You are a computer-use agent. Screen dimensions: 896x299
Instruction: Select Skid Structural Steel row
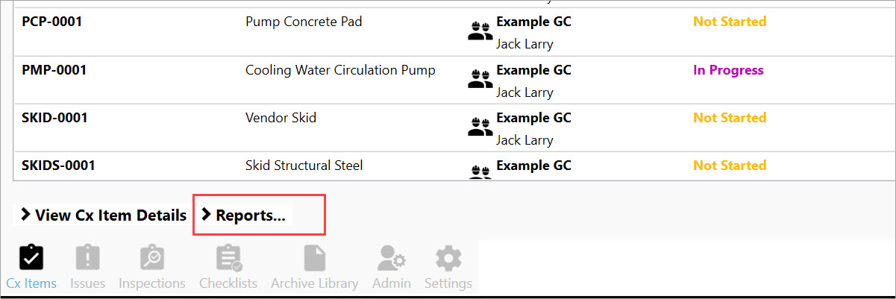[304, 166]
